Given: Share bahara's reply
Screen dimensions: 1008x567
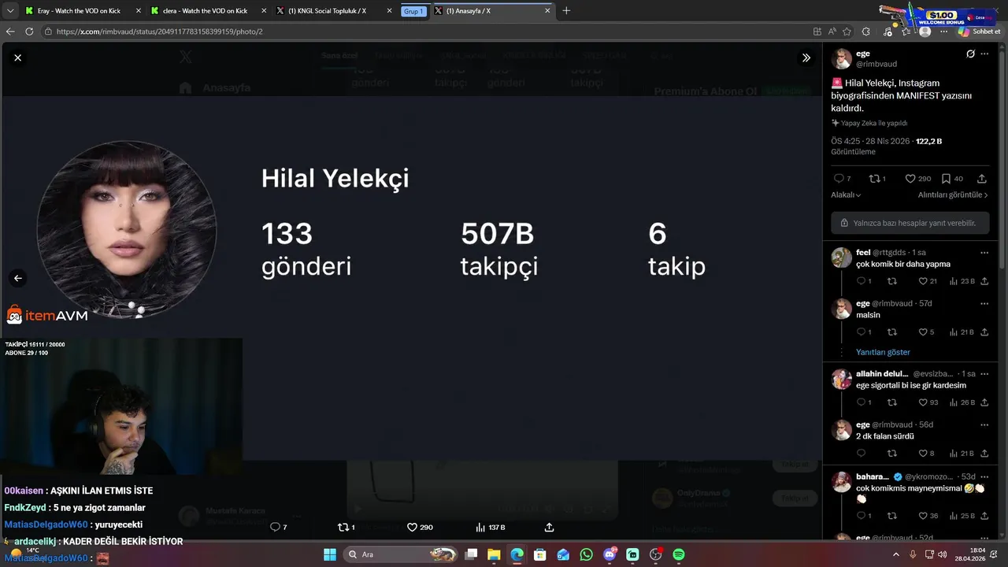Looking at the screenshot, I should tap(984, 516).
